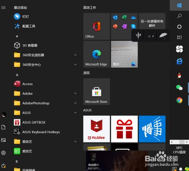Click the taskbar search magnifier
The image size is (189, 171).
pos(179,16)
